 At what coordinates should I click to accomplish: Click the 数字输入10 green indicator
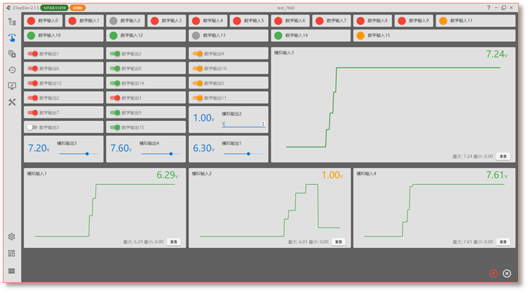(32, 36)
